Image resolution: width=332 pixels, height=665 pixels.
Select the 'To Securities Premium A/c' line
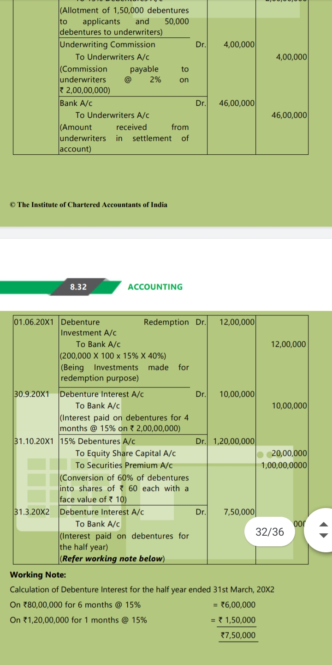124,465
